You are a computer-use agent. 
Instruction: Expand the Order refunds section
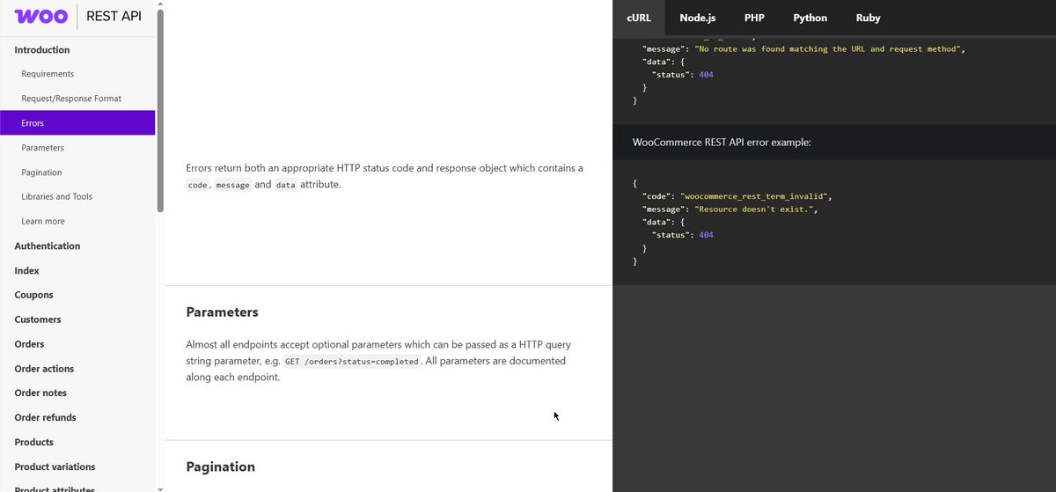(x=45, y=418)
